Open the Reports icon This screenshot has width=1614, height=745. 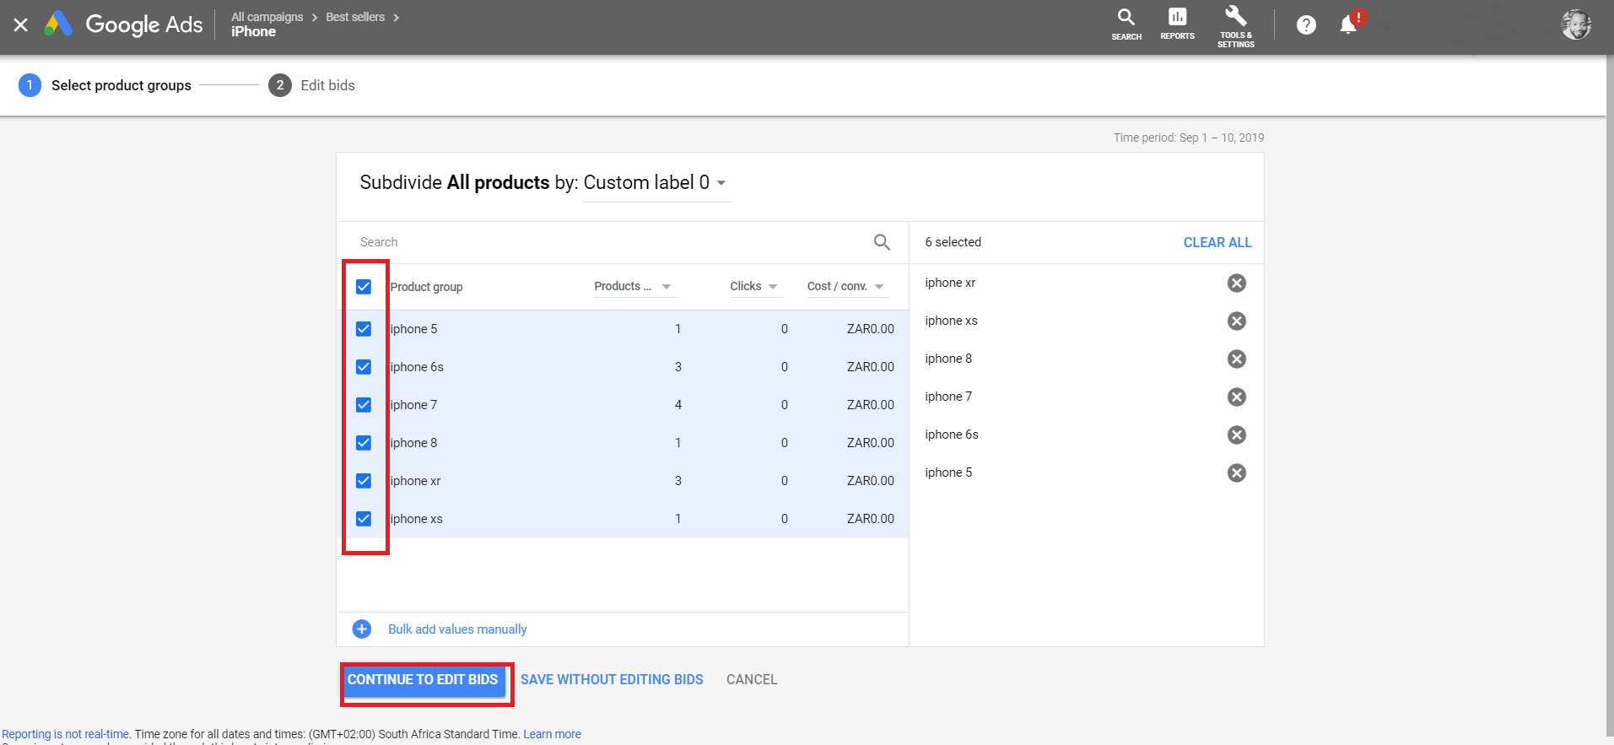1177,24
